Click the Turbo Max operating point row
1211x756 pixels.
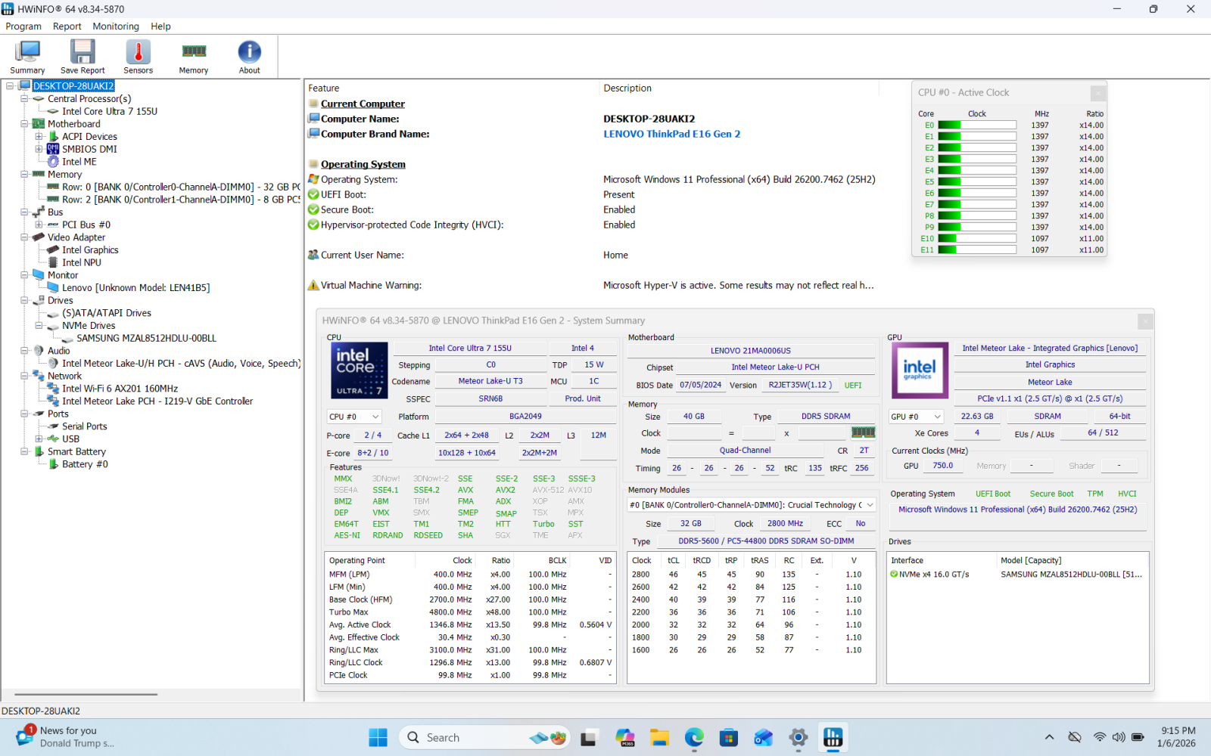pos(470,612)
